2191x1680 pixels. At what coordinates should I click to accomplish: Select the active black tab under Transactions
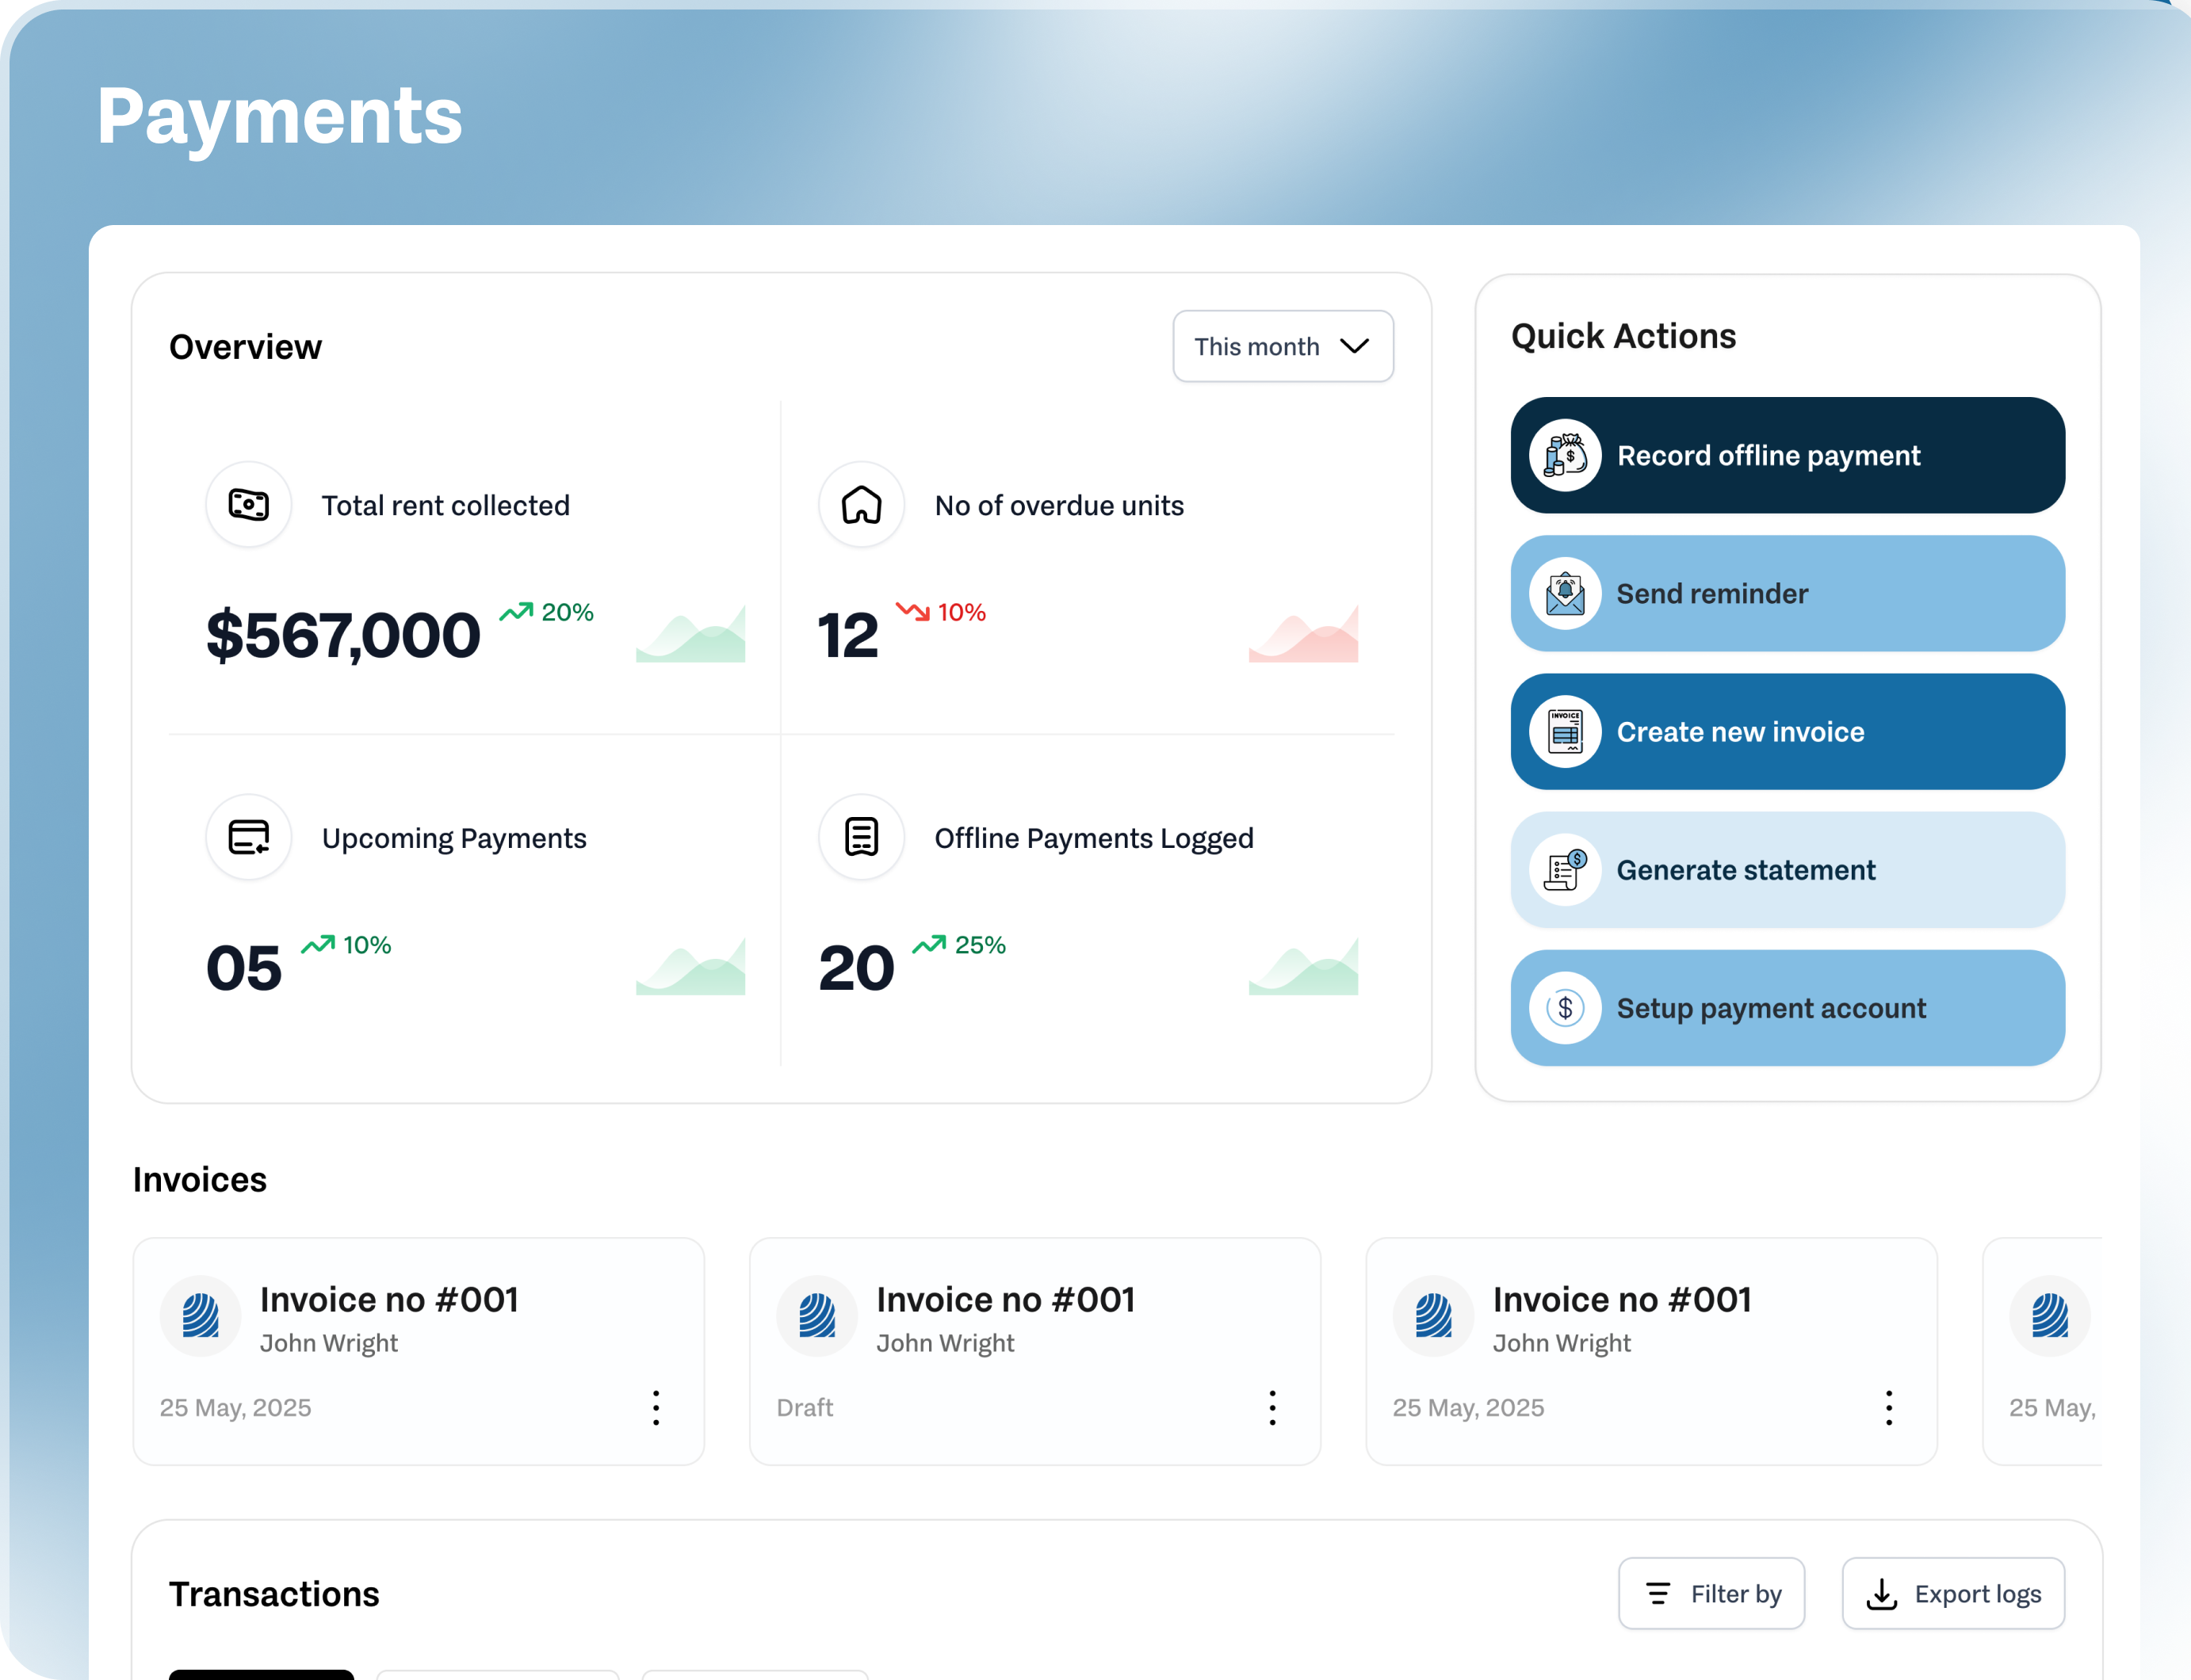[x=261, y=1674]
